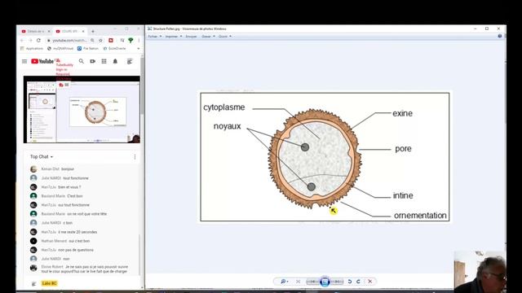Image resolution: width=522 pixels, height=293 pixels.
Task: Click the account avatar in YouTube header
Action: point(130,61)
